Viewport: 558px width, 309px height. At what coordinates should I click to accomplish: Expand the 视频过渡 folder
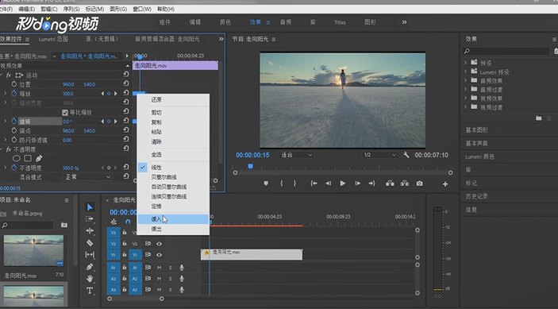coord(465,107)
